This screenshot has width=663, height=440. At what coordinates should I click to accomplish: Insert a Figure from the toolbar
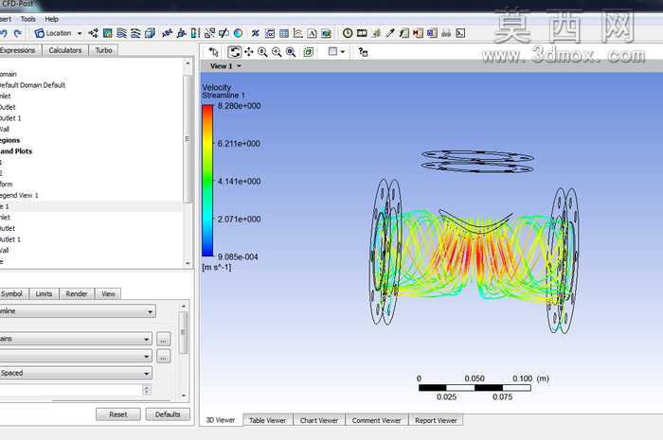click(x=326, y=33)
